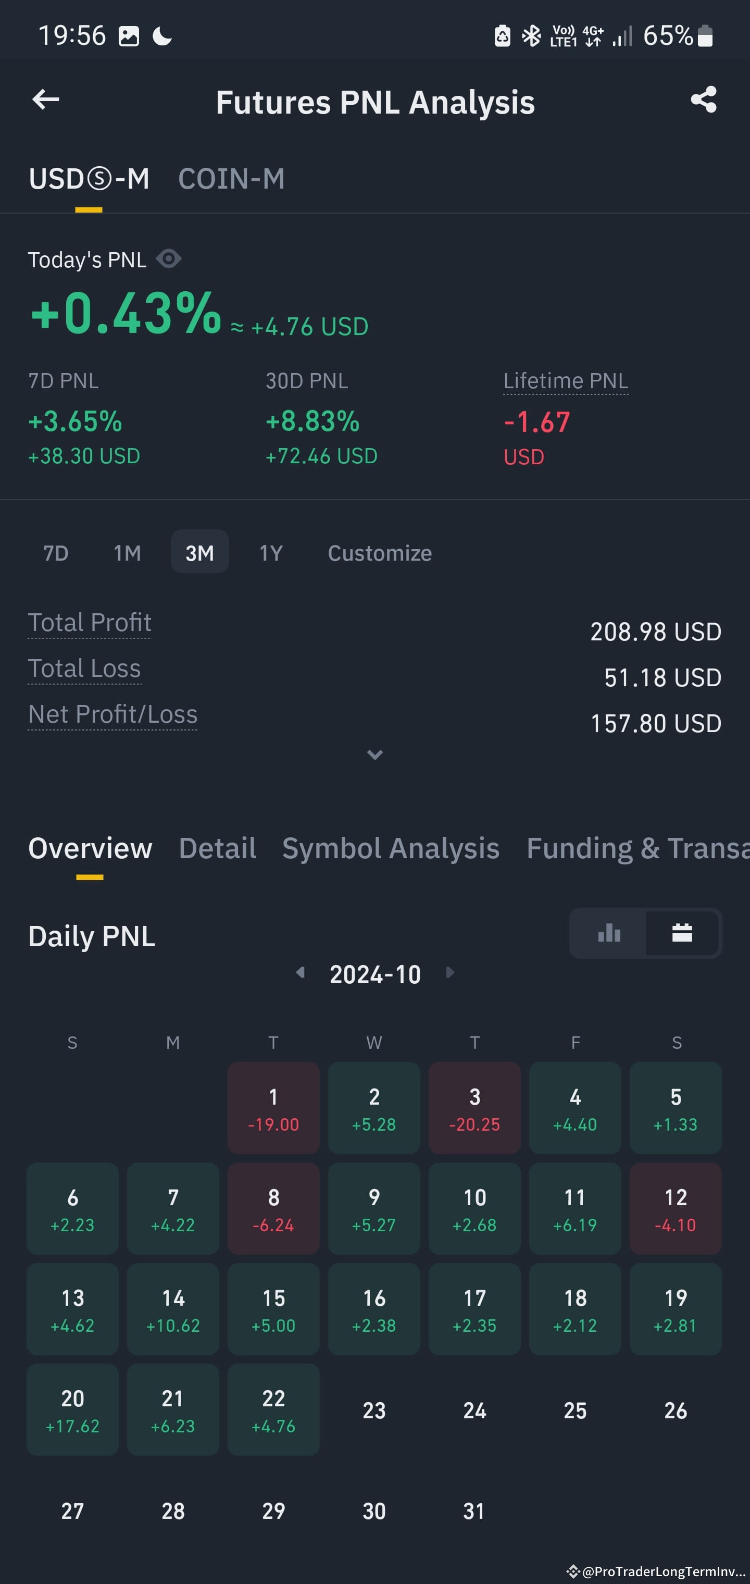Image resolution: width=750 pixels, height=1584 pixels.
Task: Toggle Today's PNL visibility eye icon
Action: click(168, 259)
